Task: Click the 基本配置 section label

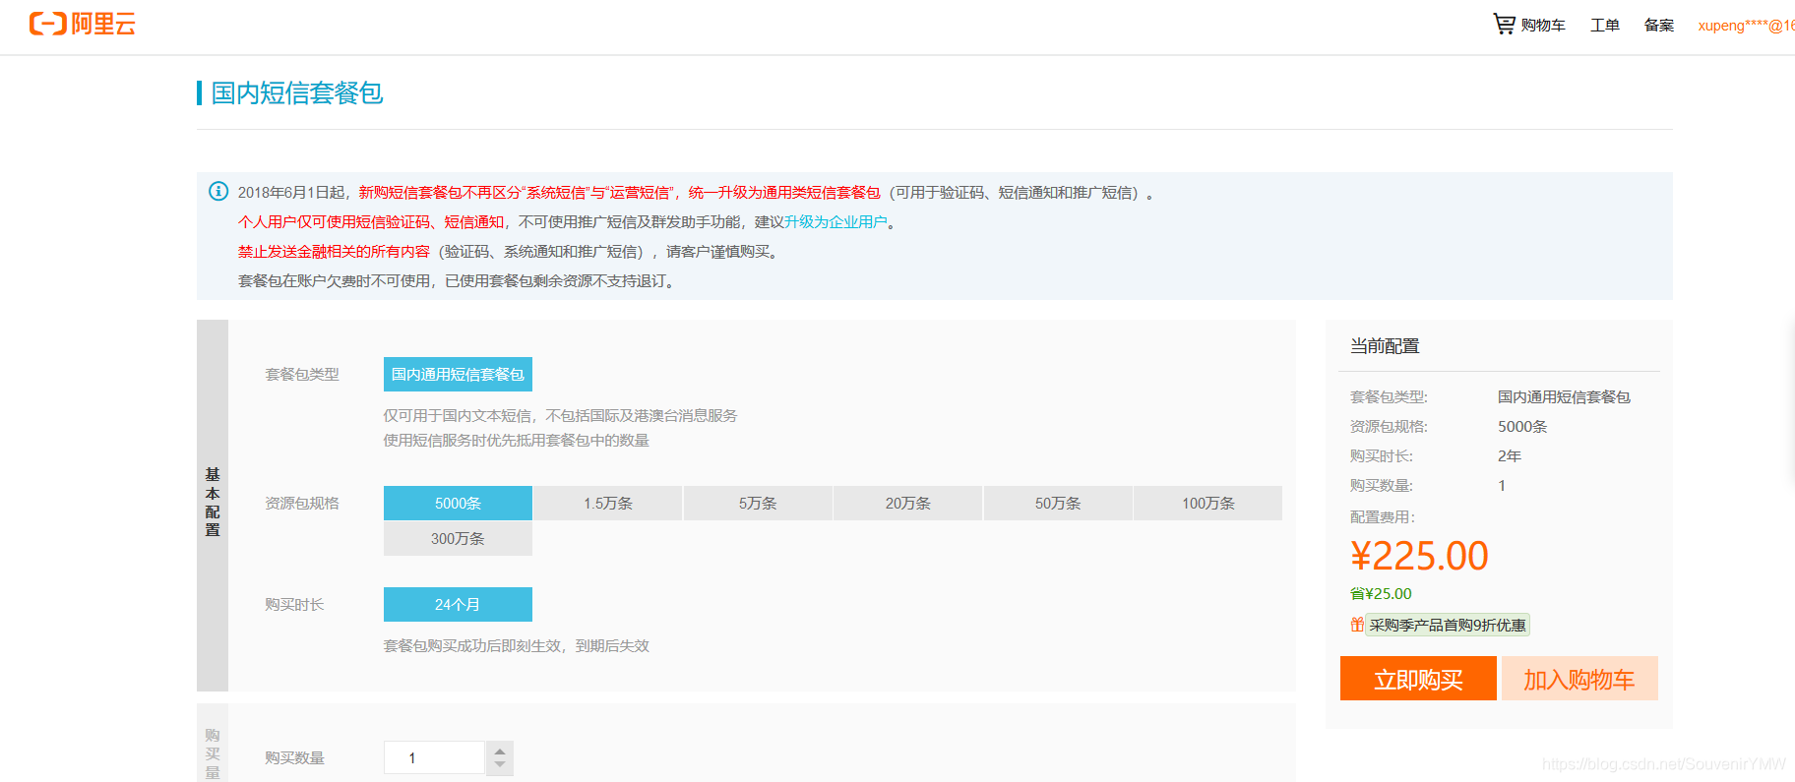Action: [x=213, y=503]
